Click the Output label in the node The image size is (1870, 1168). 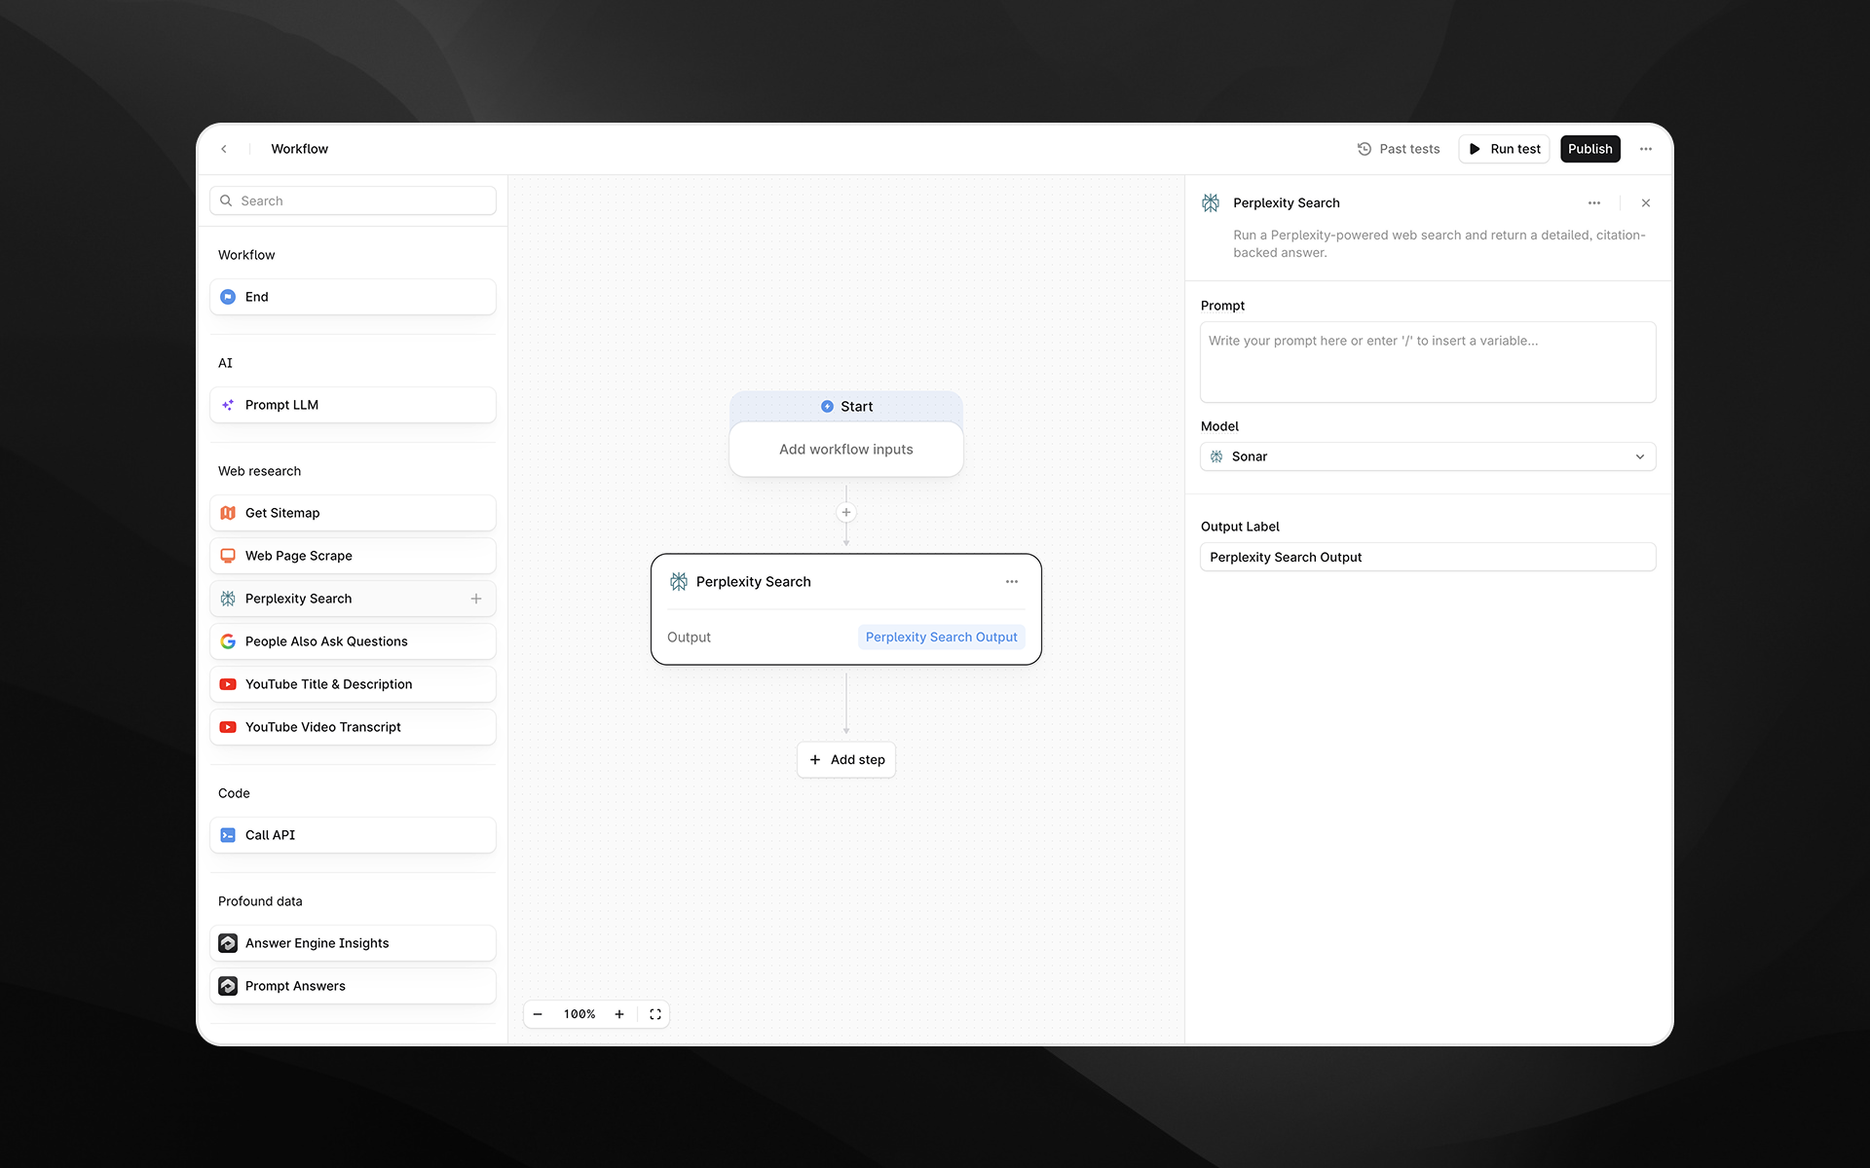[x=689, y=638]
